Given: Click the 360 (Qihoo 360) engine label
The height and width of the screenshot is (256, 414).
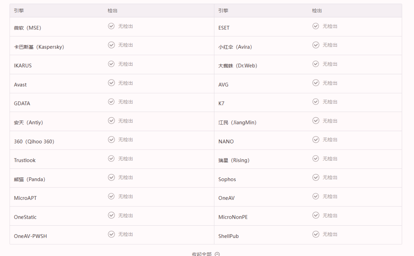Looking at the screenshot, I should coord(34,141).
